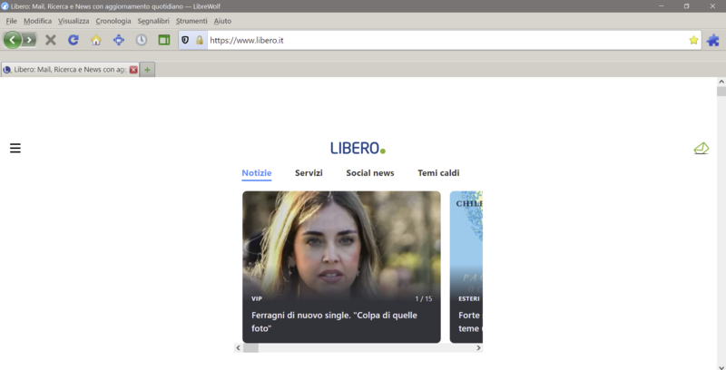The height and width of the screenshot is (370, 726).
Task: Open the Ferragni news card photo
Action: [341, 243]
